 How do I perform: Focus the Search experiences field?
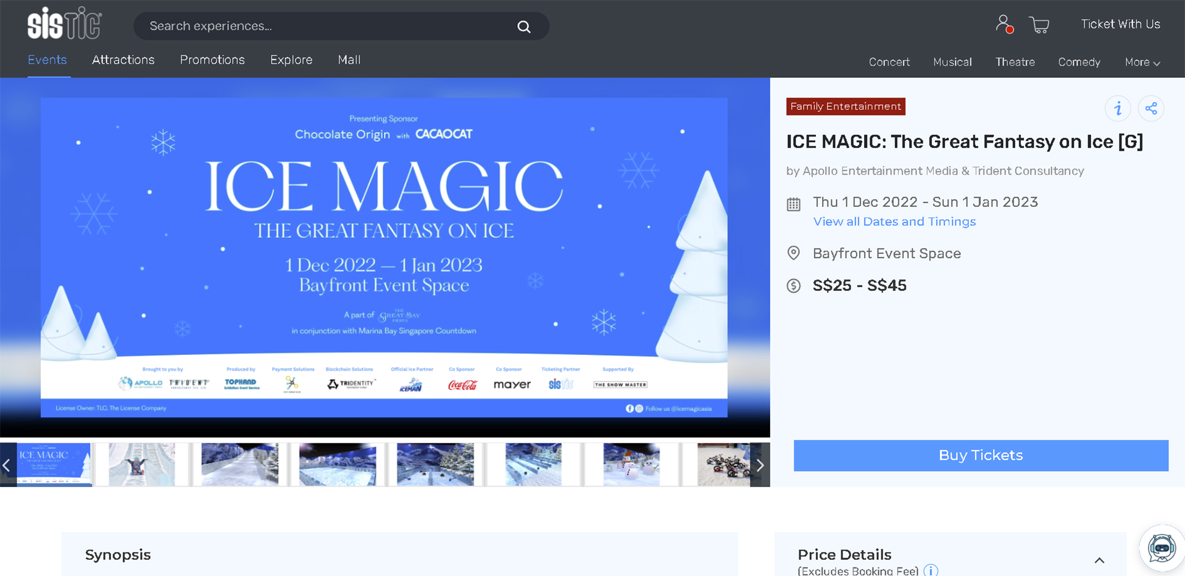[341, 27]
